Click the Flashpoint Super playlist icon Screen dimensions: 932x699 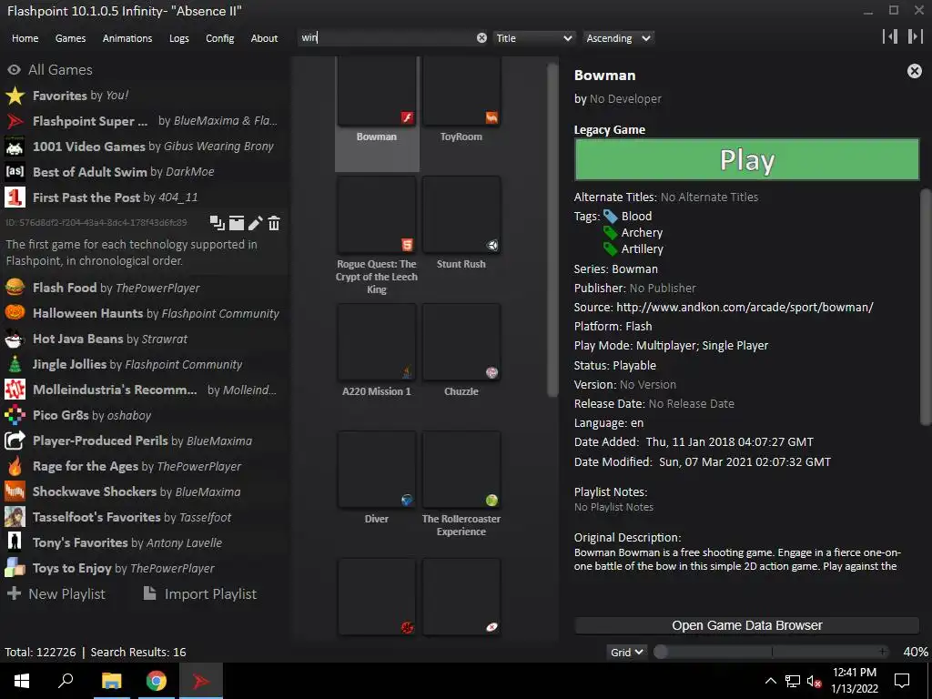click(15, 121)
